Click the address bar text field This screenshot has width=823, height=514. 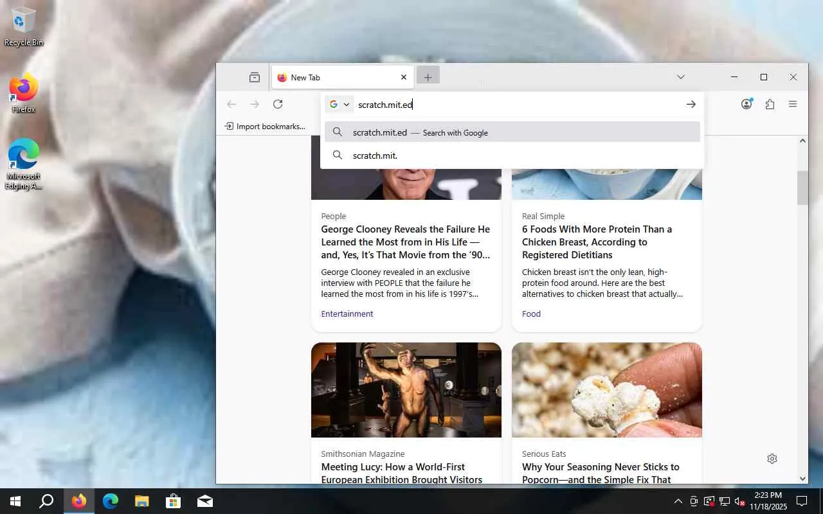[x=516, y=104]
